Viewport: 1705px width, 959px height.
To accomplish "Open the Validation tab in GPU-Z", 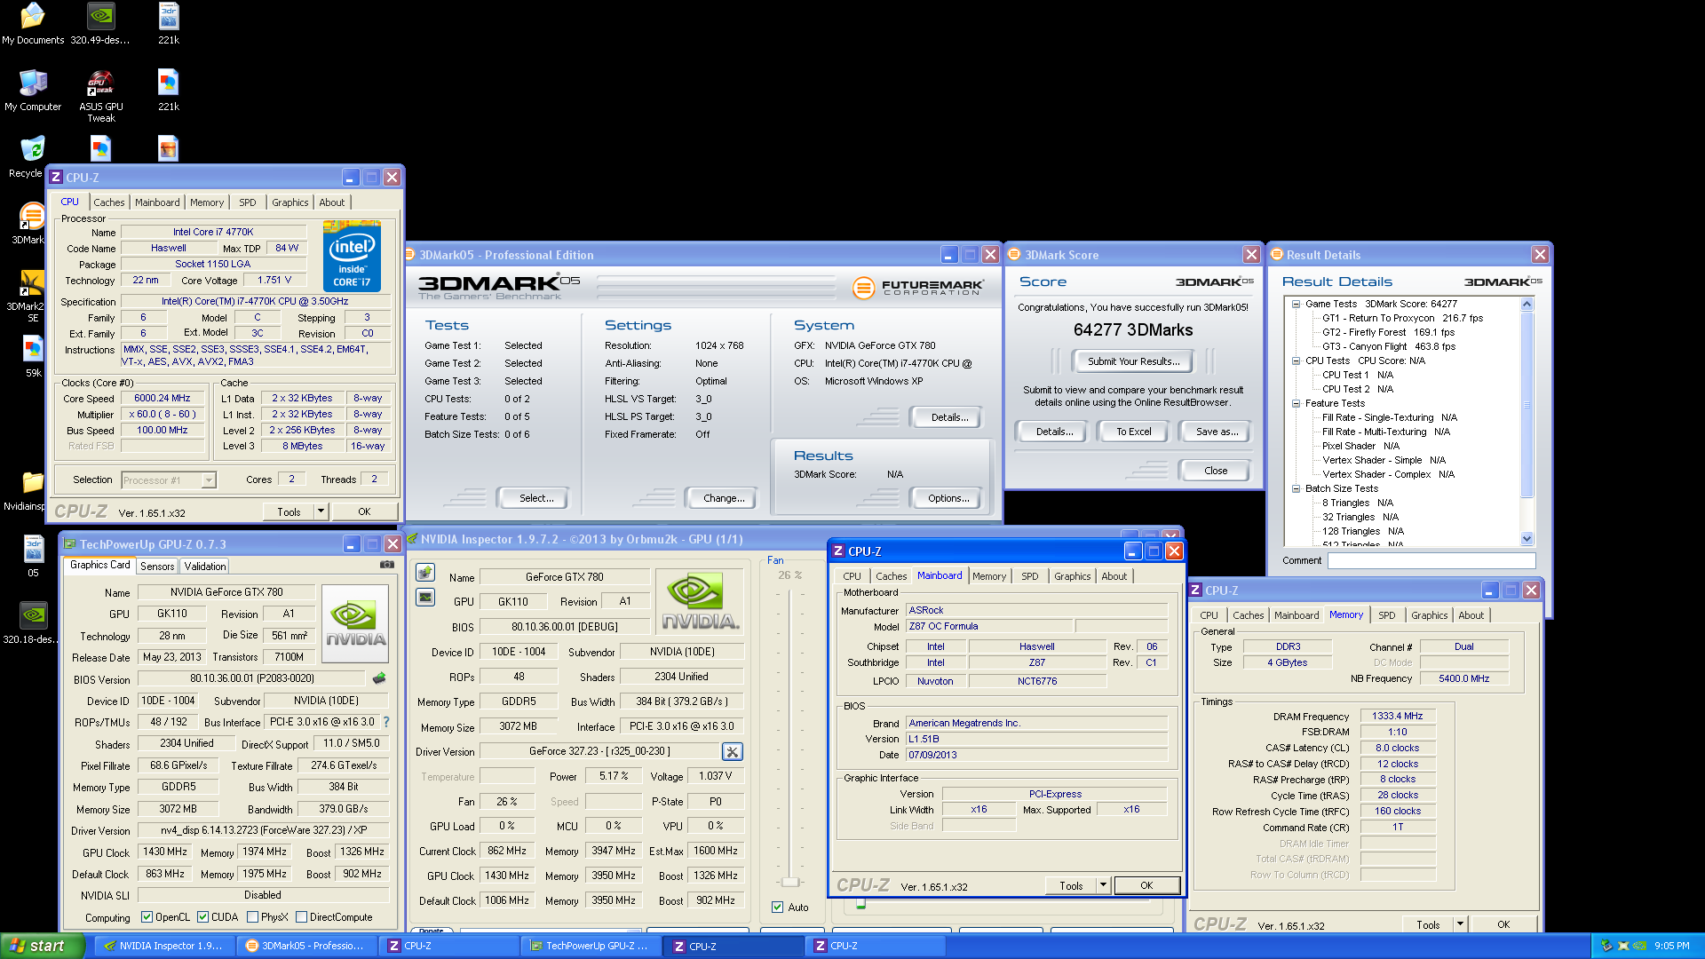I will [x=205, y=566].
